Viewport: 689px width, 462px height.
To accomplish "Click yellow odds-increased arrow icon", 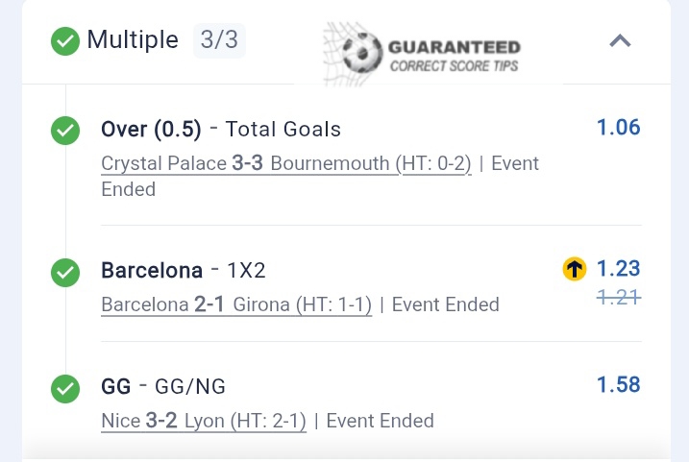I will (575, 270).
